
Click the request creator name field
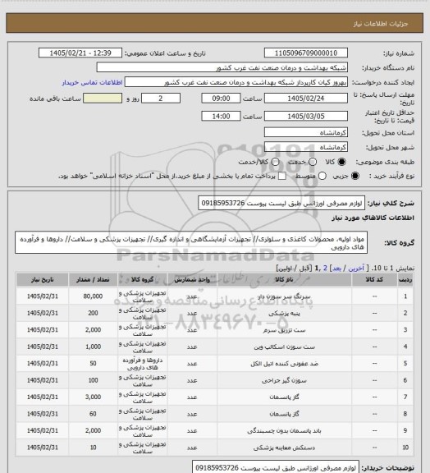(236, 82)
